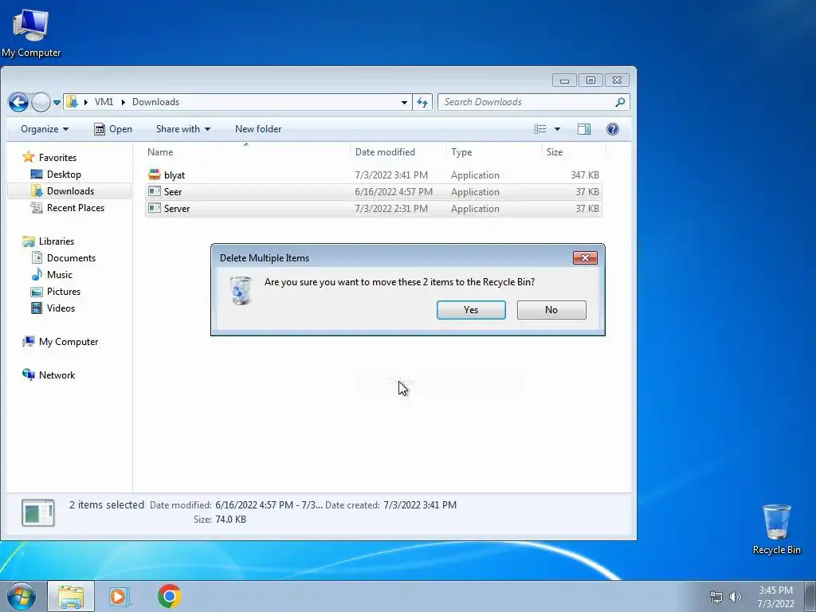Click blyat size 347 KB cell
This screenshot has height=612, width=816.
click(584, 175)
